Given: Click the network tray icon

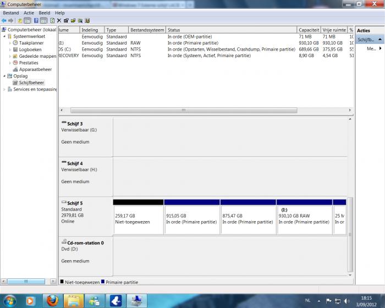Looking at the screenshot, I should (x=338, y=301).
